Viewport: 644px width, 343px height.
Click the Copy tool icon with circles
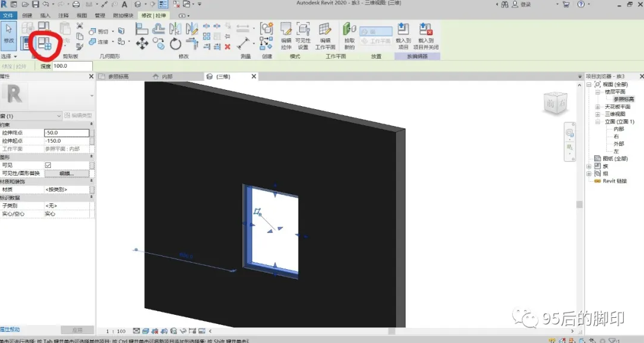point(158,44)
